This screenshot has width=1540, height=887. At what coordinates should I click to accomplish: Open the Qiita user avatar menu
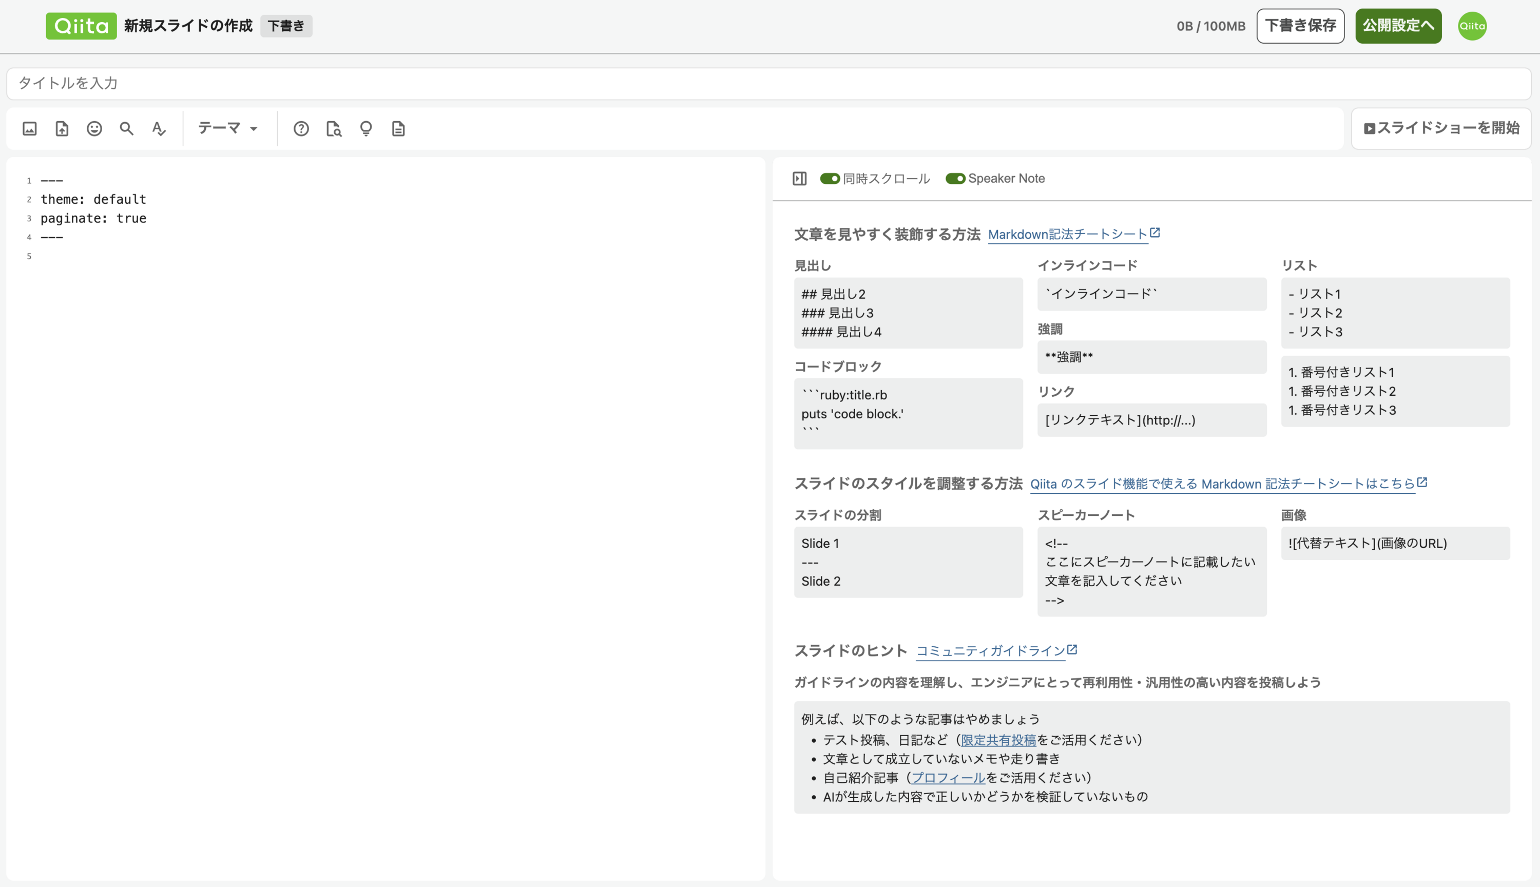click(1472, 26)
